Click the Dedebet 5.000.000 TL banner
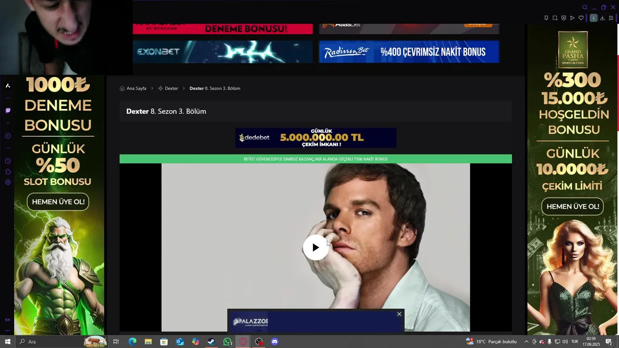 [x=316, y=138]
